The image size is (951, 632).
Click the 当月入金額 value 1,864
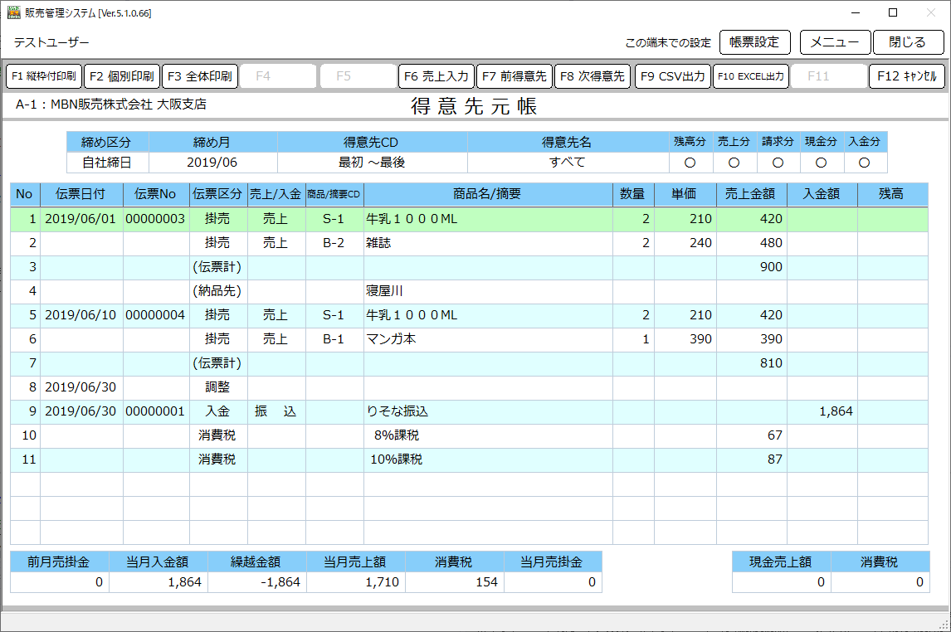point(158,582)
